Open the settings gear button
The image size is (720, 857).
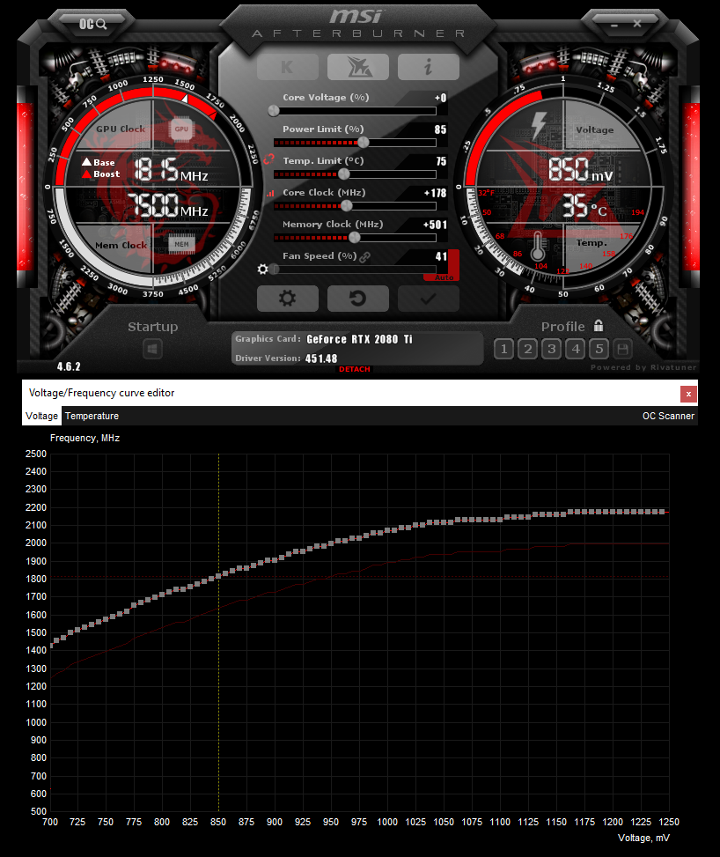point(288,299)
